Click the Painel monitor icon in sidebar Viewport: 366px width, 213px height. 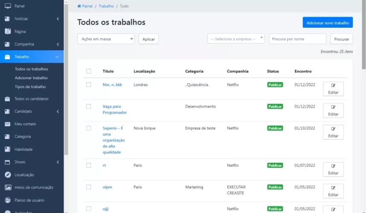pos(7,6)
